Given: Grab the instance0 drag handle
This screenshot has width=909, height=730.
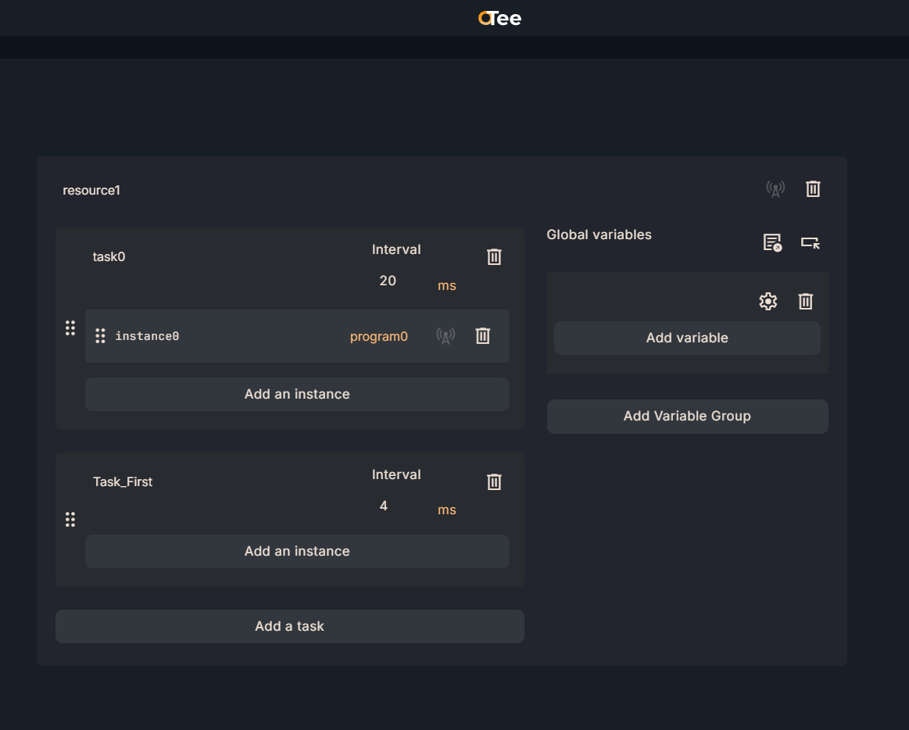Looking at the screenshot, I should click(100, 336).
